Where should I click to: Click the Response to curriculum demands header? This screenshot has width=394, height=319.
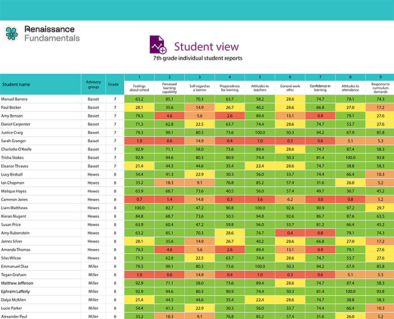coord(380,87)
